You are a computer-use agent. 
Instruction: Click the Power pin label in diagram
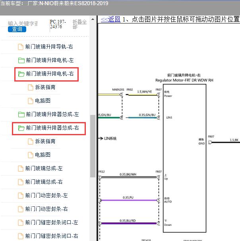click(x=168, y=96)
